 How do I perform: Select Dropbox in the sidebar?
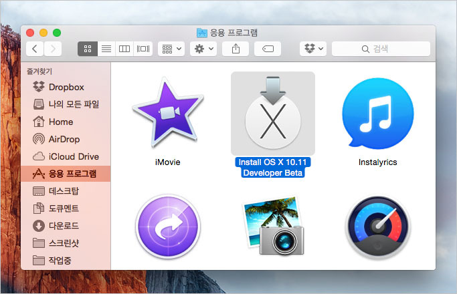[x=66, y=87]
